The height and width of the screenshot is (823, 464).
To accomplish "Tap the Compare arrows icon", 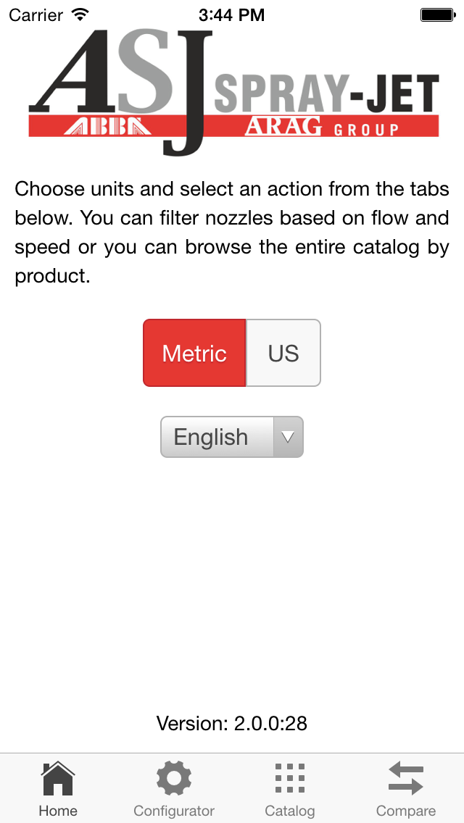I will 406,778.
